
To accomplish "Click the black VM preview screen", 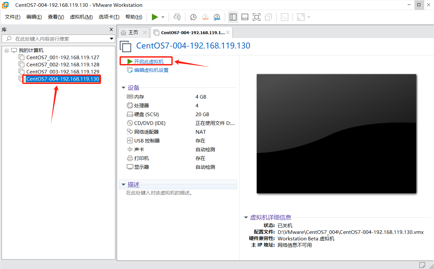I will click(337, 134).
